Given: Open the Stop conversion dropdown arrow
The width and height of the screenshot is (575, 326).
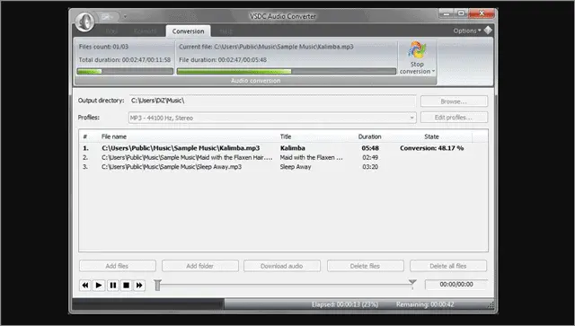Looking at the screenshot, I should 433,71.
